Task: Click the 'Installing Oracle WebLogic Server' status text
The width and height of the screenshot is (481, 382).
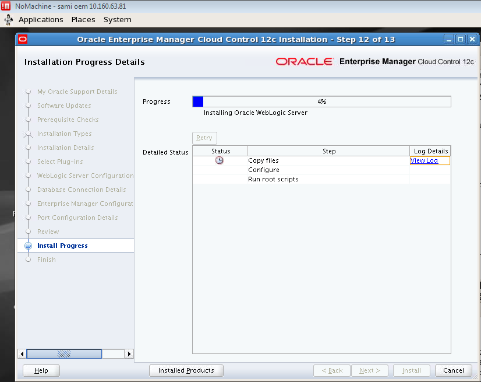Action: [256, 113]
